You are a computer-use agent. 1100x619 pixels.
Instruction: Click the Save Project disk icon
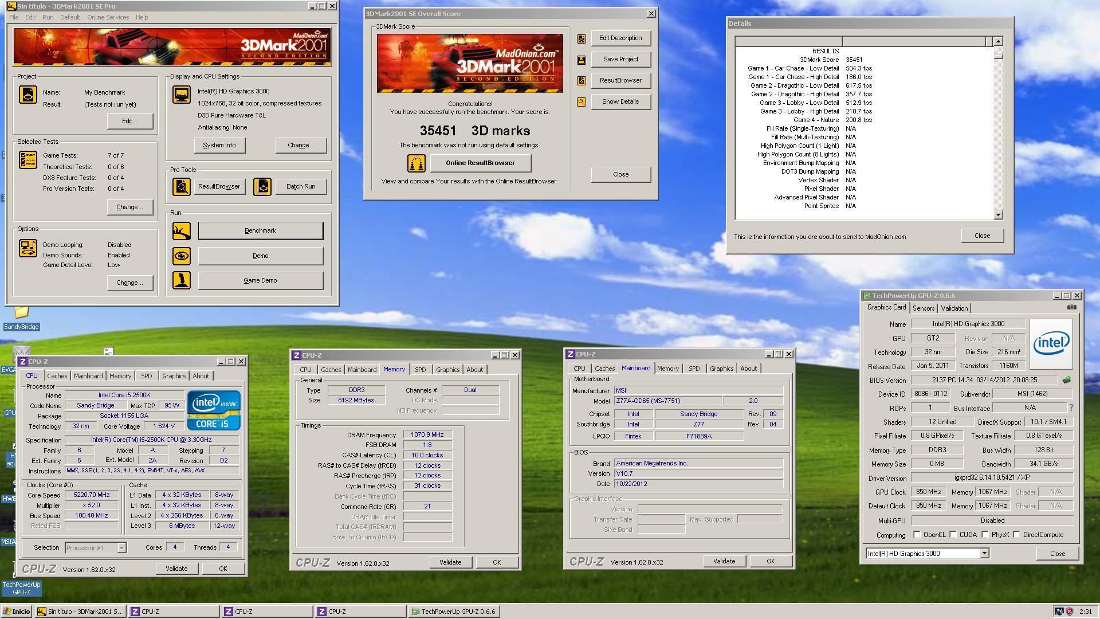coord(582,60)
